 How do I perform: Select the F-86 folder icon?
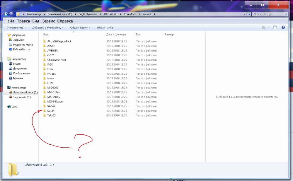(45, 69)
